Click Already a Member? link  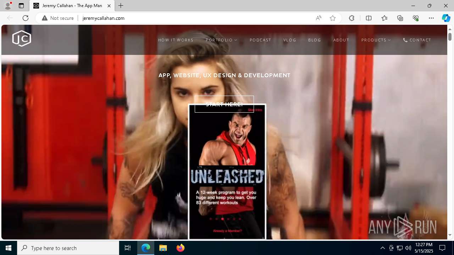tap(227, 231)
